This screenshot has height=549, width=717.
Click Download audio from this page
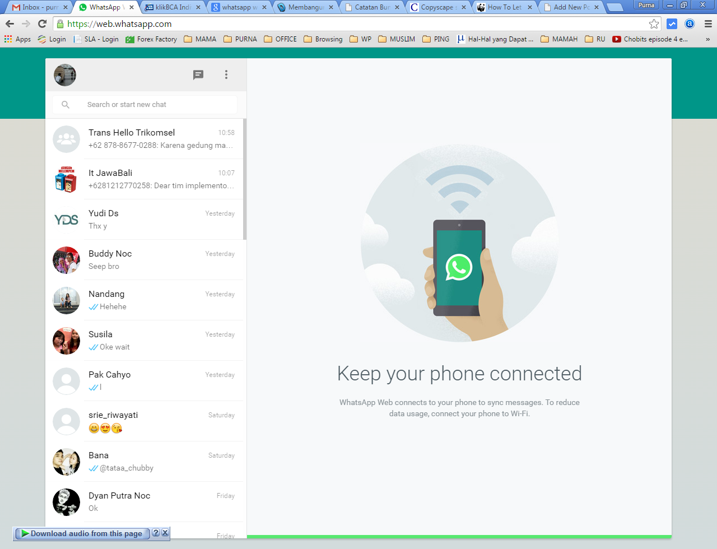tap(82, 533)
